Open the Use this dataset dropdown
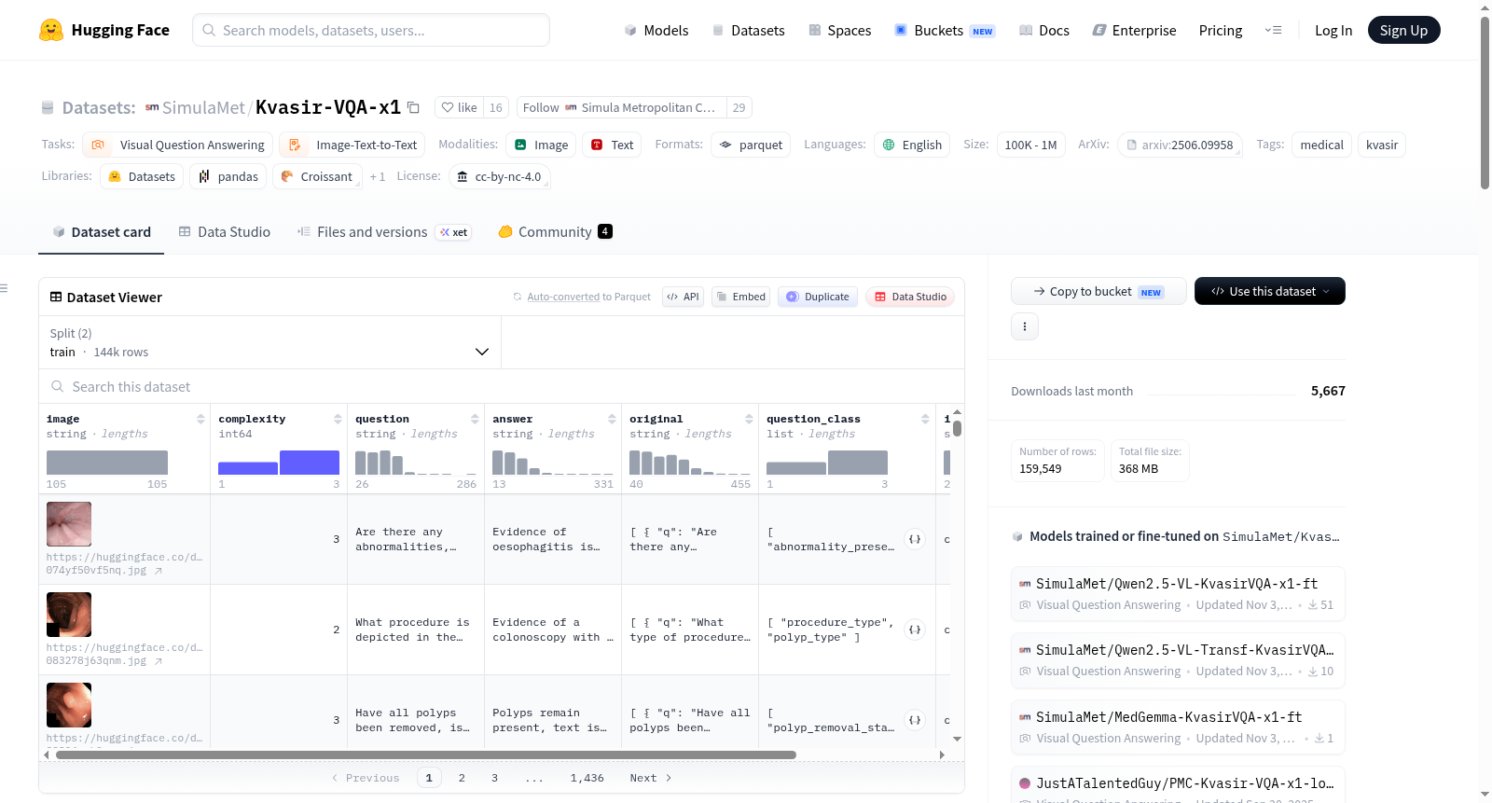The width and height of the screenshot is (1492, 803). (1270, 291)
